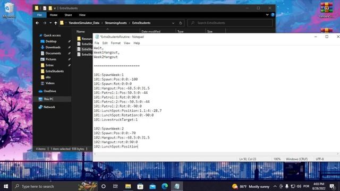Image resolution: width=340 pixels, height=191 pixels.
Task: Unpin Desktop using its pin icon
Action: pos(69,41)
